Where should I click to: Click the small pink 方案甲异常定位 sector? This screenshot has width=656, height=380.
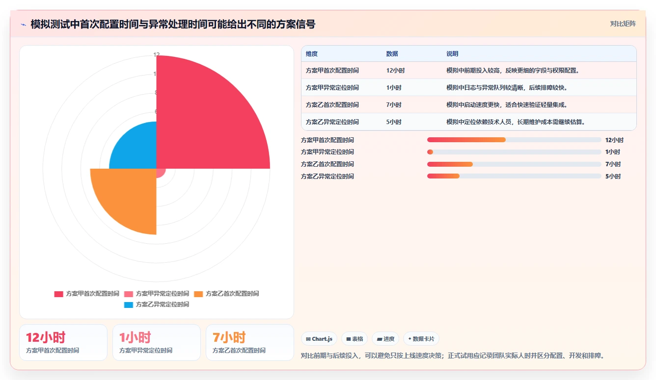coord(160,172)
